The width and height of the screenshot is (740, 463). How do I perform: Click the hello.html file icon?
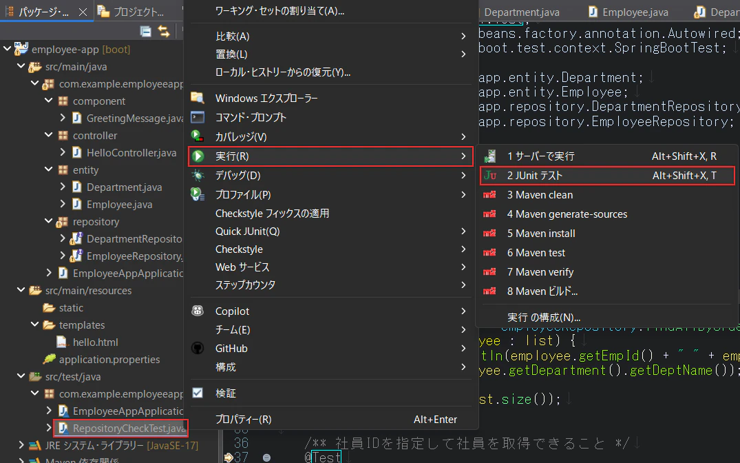[x=62, y=342]
